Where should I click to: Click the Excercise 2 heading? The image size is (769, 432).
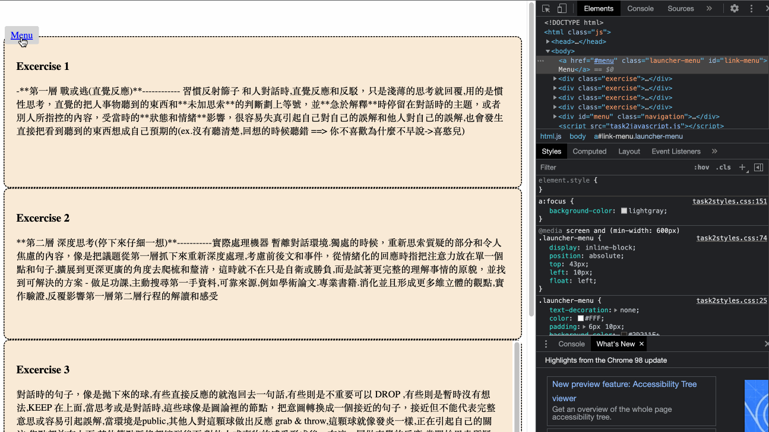click(x=43, y=218)
